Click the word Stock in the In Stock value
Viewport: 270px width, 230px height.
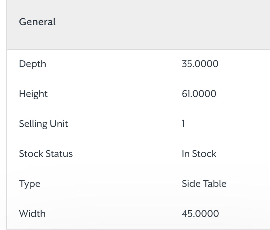[x=204, y=154]
